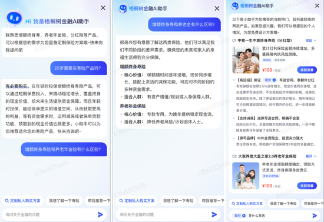Screen dimensions: 324x222
Task: Click user message 25岁需要买寿险产品吗?
Action: click(78, 68)
